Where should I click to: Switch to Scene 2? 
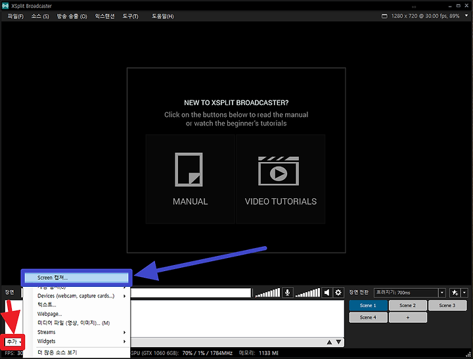[x=408, y=305]
